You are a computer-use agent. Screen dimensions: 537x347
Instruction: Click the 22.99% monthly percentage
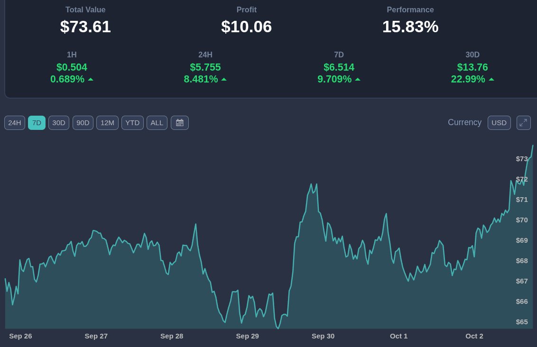pyautogui.click(x=468, y=79)
